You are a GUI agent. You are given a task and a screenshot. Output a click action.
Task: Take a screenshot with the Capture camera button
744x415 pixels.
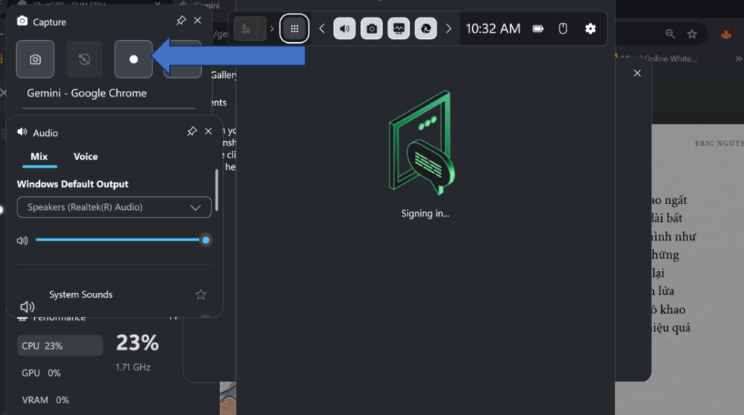pos(35,60)
